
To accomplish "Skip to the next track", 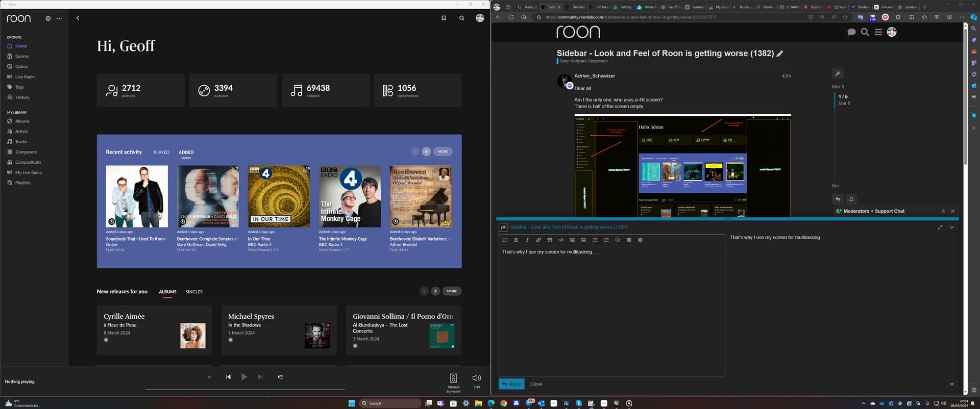I will click(260, 377).
